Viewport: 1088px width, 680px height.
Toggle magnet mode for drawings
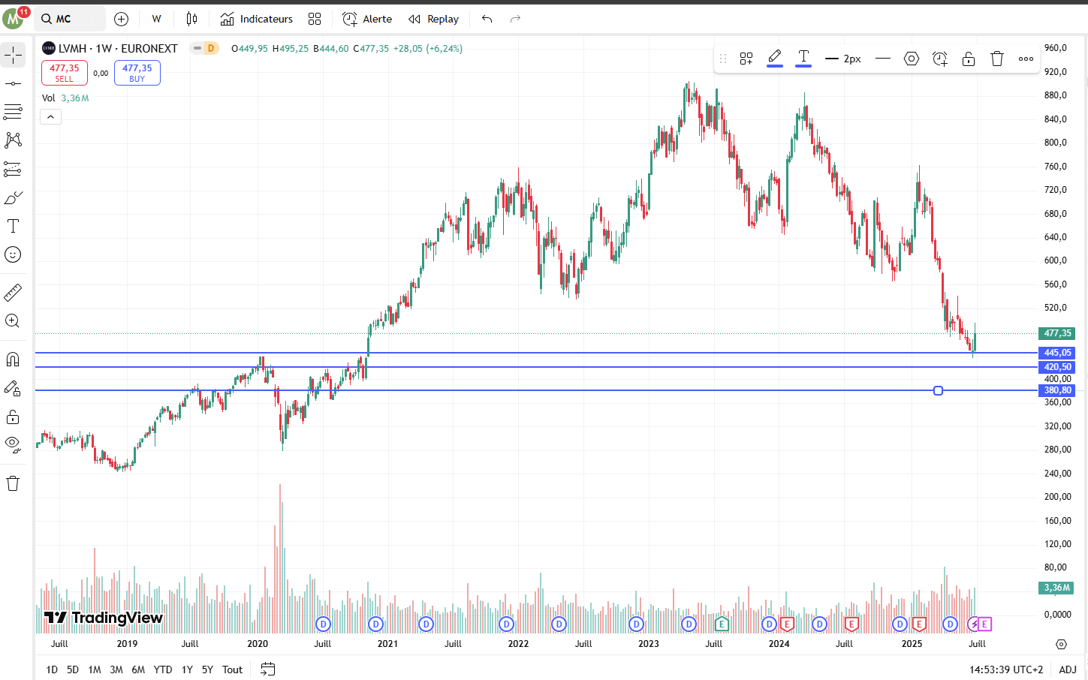(x=13, y=360)
